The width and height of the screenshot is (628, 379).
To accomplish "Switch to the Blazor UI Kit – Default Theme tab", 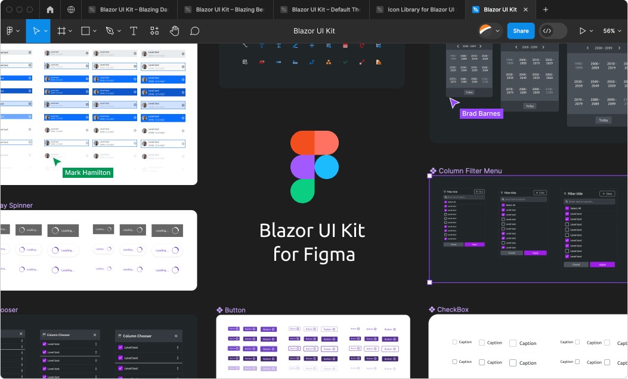I will coord(321,10).
